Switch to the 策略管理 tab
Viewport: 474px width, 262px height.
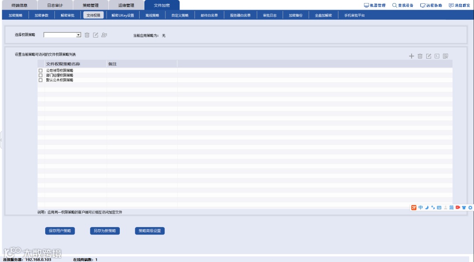tap(91, 5)
